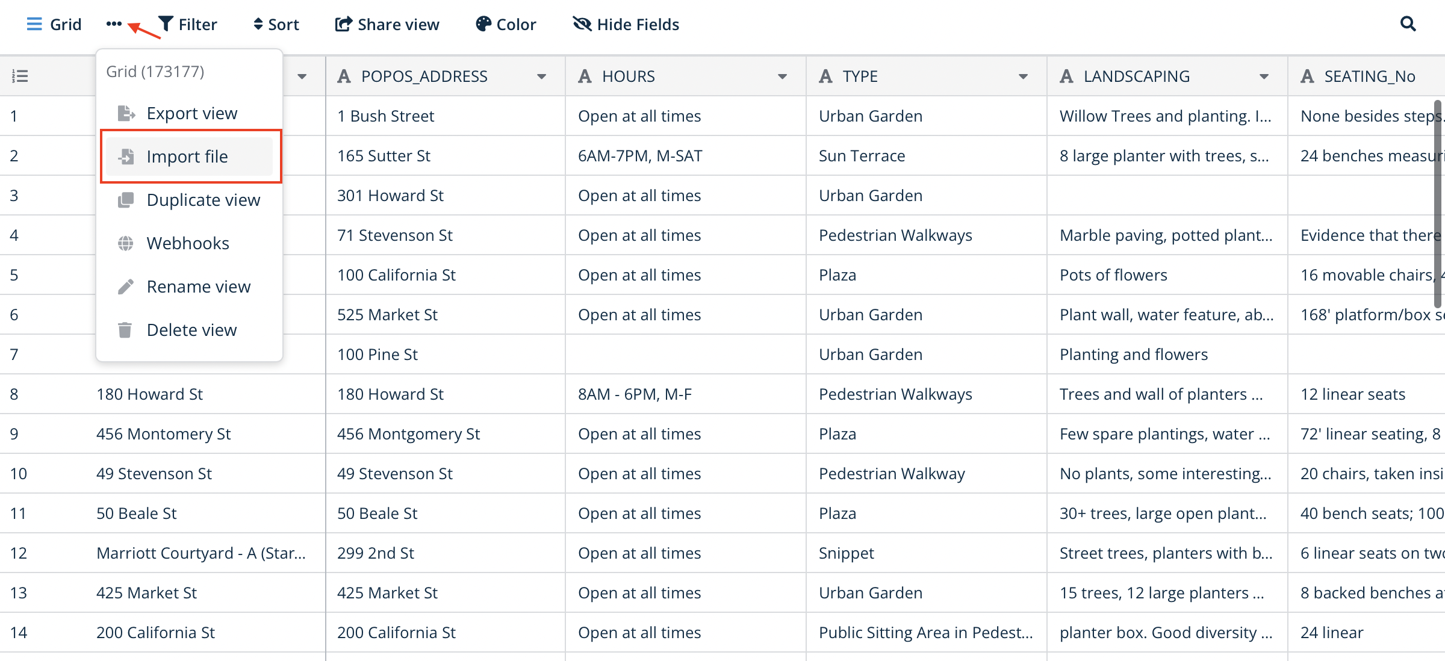The height and width of the screenshot is (661, 1445).
Task: Choose Import file from menu
Action: [187, 157]
